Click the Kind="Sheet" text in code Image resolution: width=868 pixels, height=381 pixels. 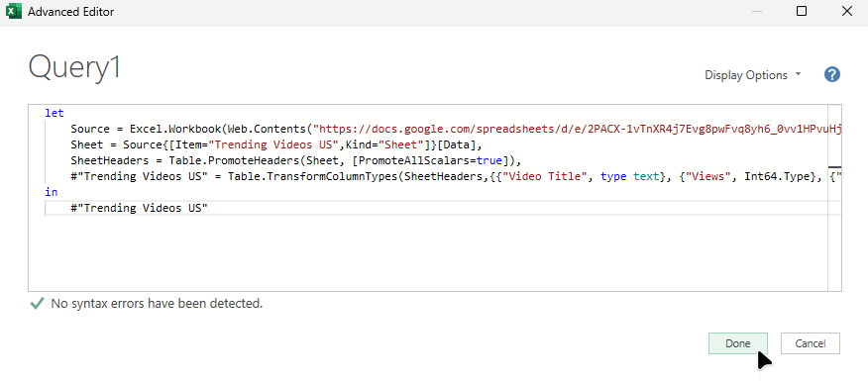tap(384, 144)
